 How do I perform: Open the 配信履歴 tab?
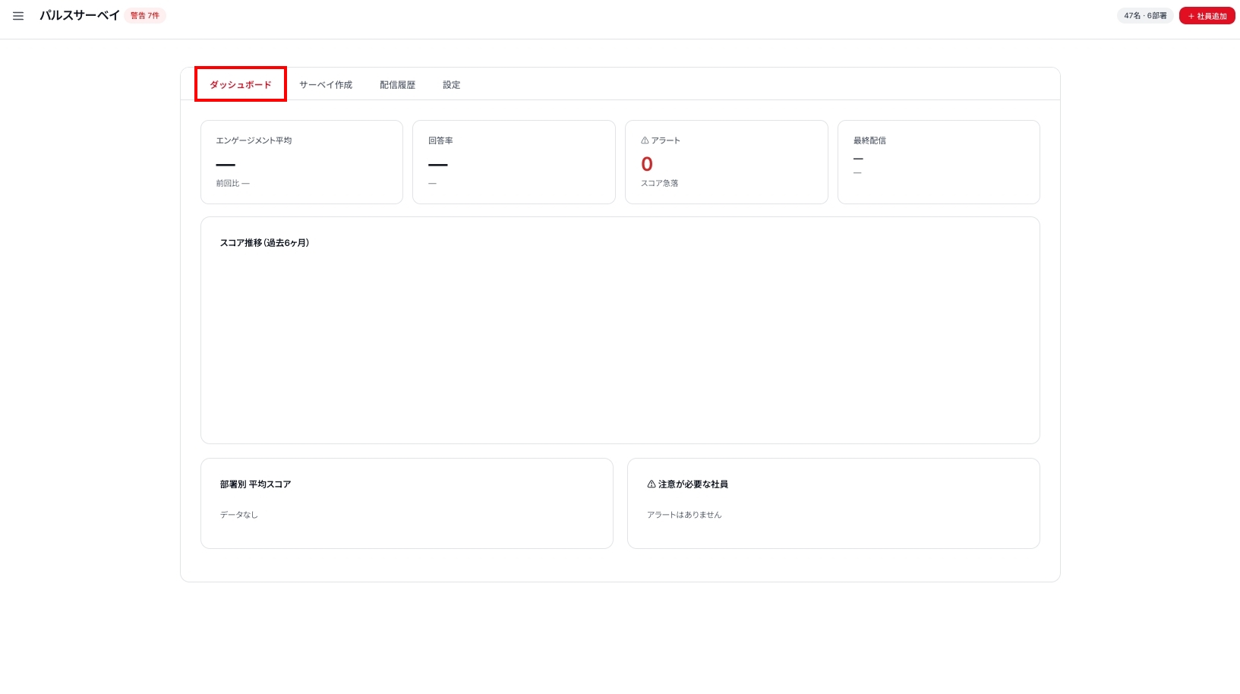coord(398,85)
